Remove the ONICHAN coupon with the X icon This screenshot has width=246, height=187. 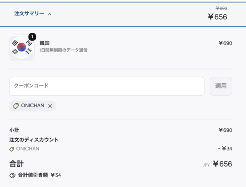(50, 106)
